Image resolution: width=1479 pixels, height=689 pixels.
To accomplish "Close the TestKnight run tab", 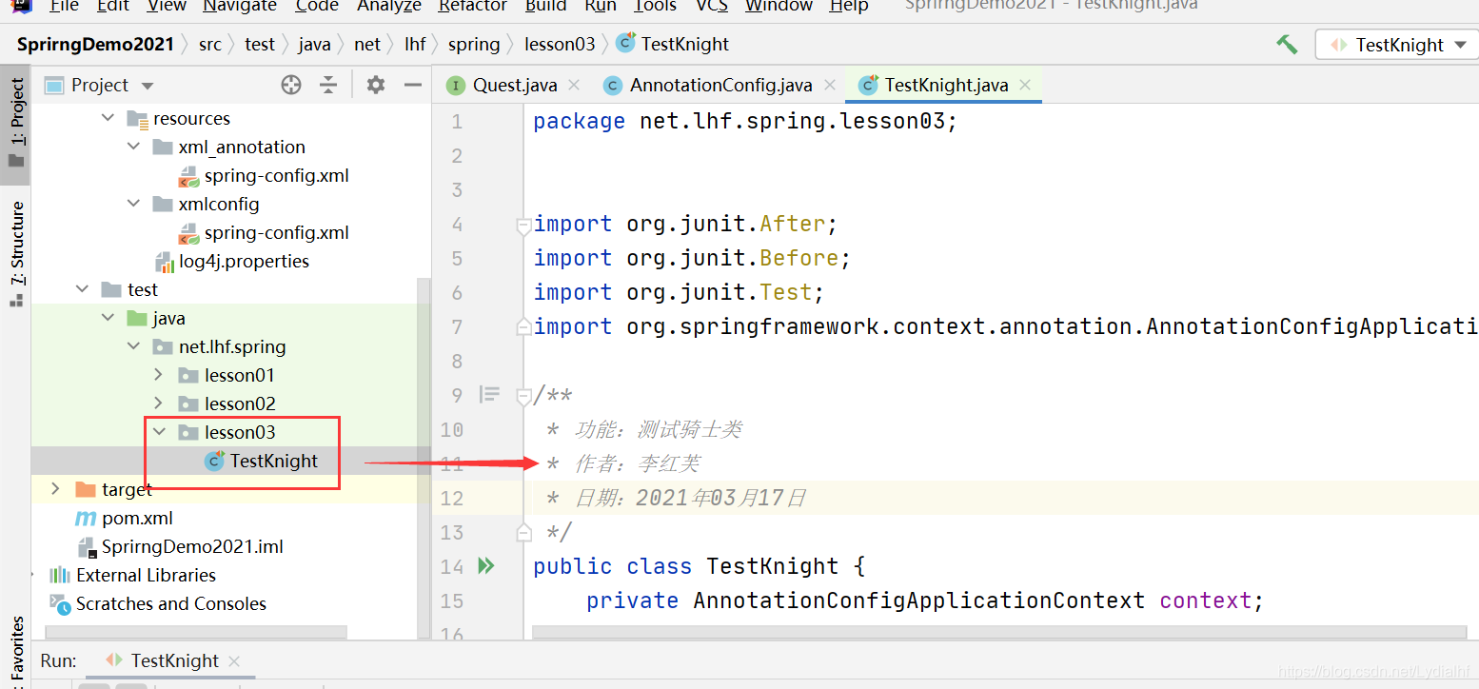I will pos(234,660).
